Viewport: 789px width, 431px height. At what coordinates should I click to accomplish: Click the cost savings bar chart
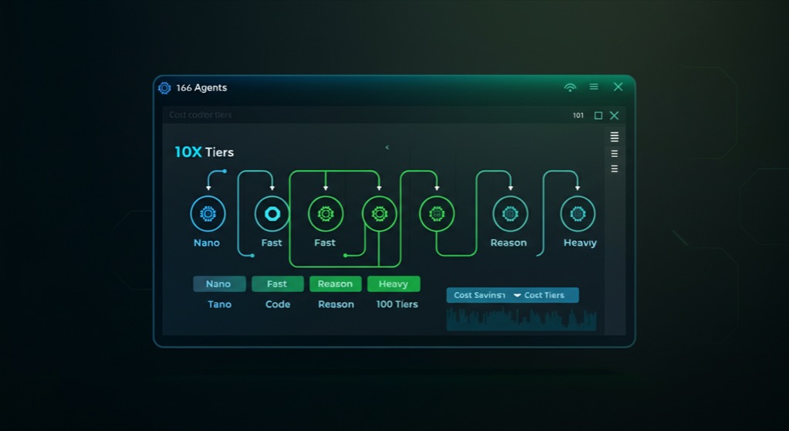pyautogui.click(x=521, y=319)
